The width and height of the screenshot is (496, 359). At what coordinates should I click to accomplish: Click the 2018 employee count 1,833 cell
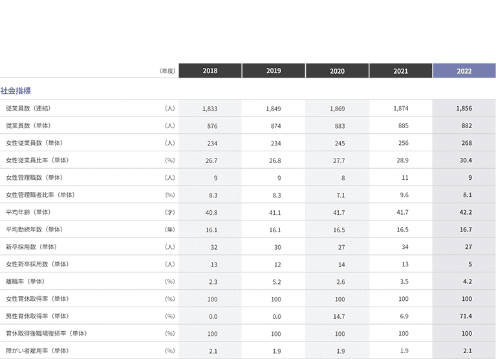tap(210, 109)
